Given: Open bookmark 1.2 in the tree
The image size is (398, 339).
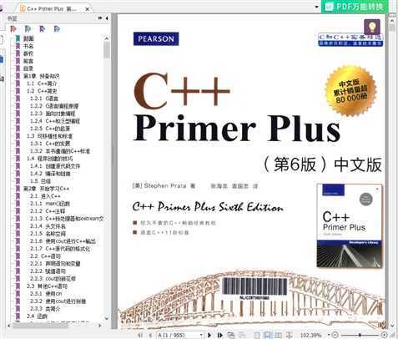Looking at the screenshot, I should coord(42,91).
